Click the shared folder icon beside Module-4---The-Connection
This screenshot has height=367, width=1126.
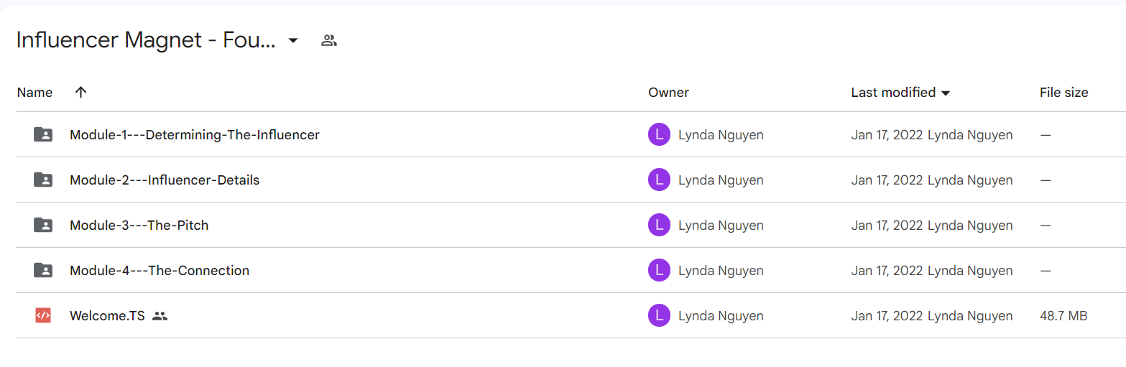click(43, 270)
